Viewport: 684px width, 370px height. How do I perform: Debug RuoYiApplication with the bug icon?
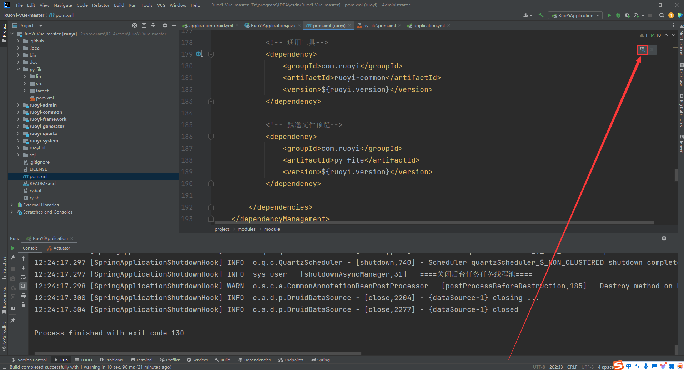click(618, 15)
